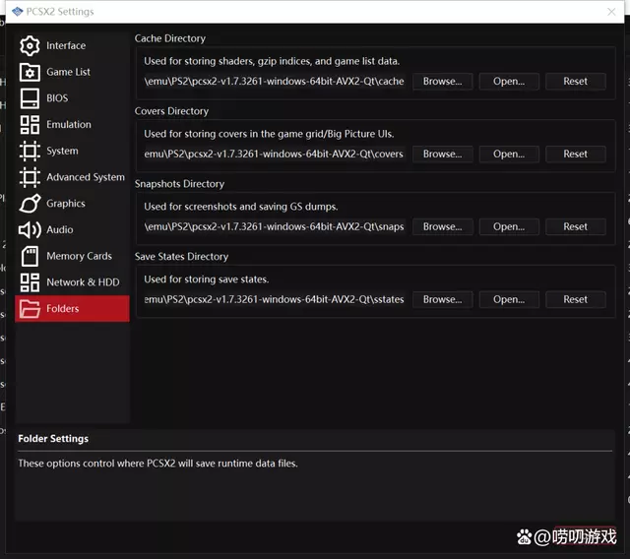The image size is (630, 559).
Task: Browse for a Snapshots Directory
Action: [x=442, y=227]
